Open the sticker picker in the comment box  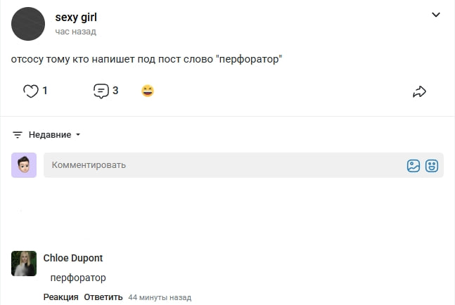click(x=432, y=166)
